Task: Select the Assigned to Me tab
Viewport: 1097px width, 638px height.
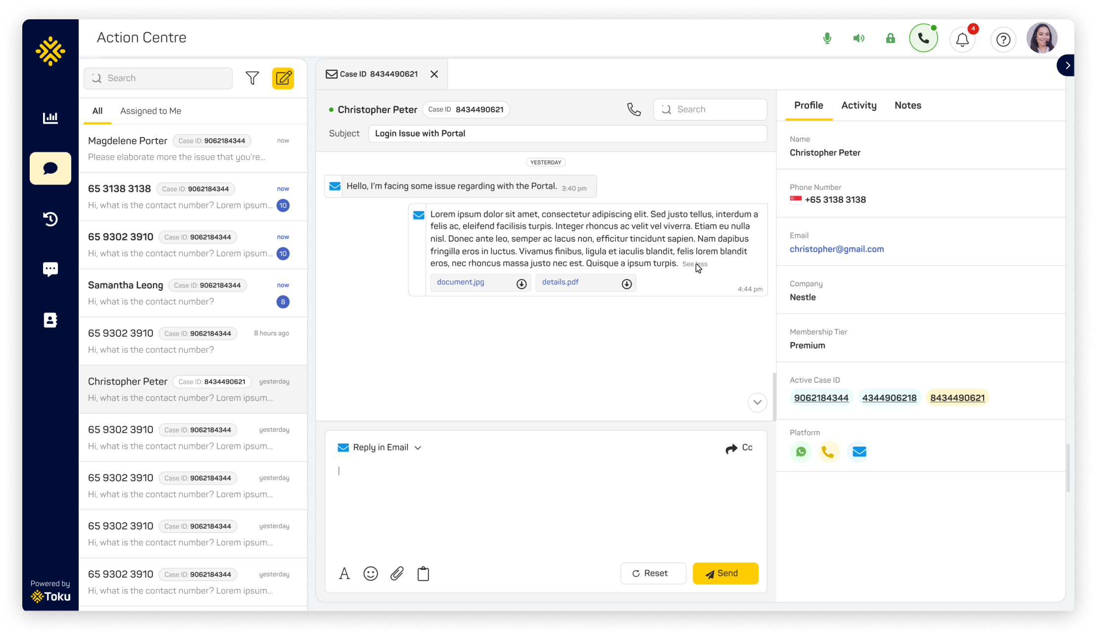Action: click(150, 110)
